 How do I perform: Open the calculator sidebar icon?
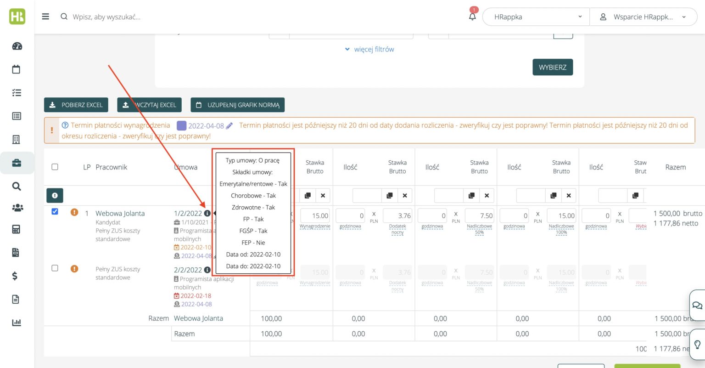(x=17, y=229)
